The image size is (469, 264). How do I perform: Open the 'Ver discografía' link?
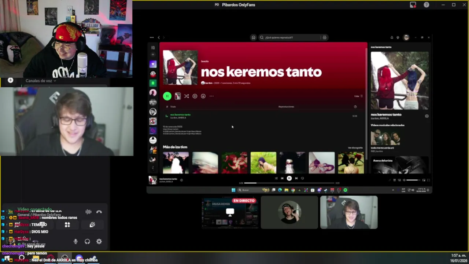pyautogui.click(x=355, y=148)
